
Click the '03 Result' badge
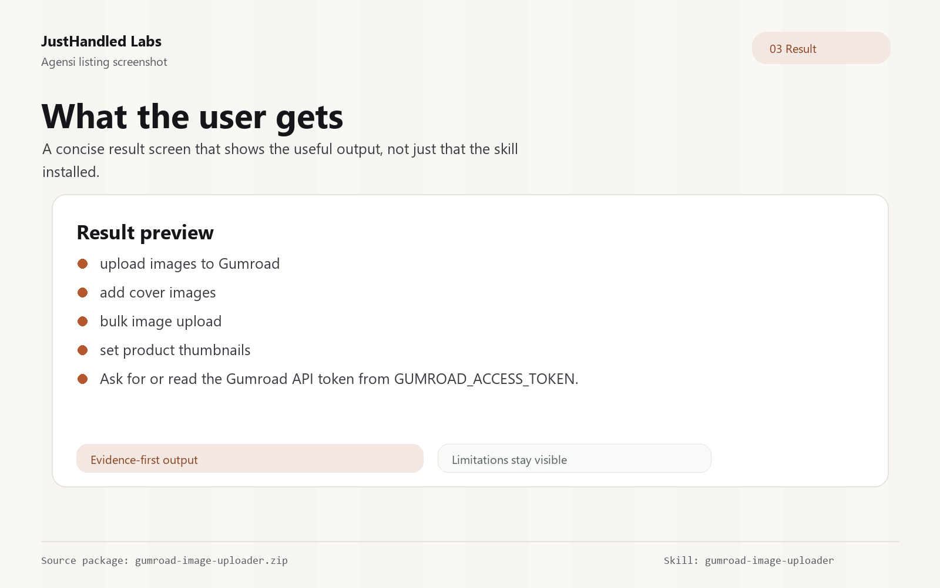[x=821, y=48]
